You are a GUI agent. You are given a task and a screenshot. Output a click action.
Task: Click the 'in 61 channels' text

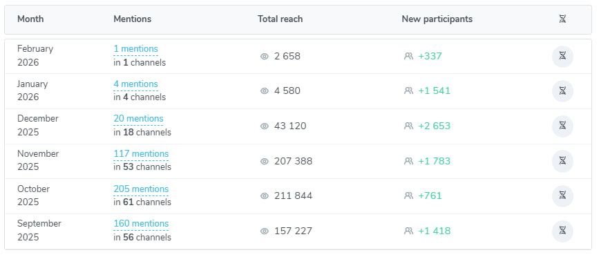coord(142,202)
